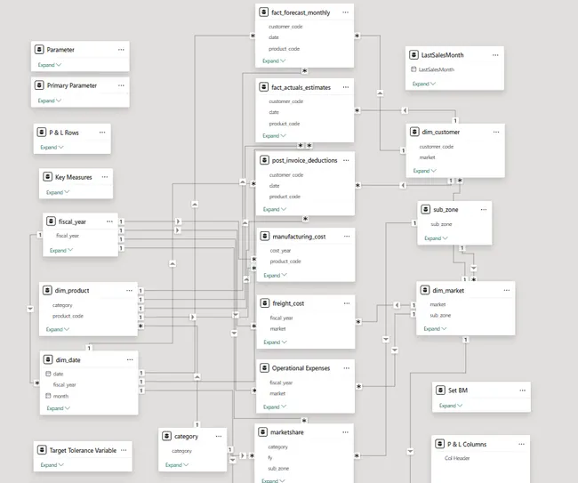Expand the fact_actuals_estimates table
The image size is (578, 483).
pyautogui.click(x=274, y=136)
